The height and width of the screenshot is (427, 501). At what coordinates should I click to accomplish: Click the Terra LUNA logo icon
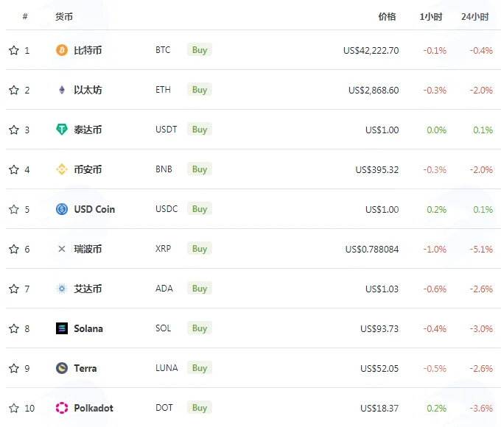[x=62, y=368]
